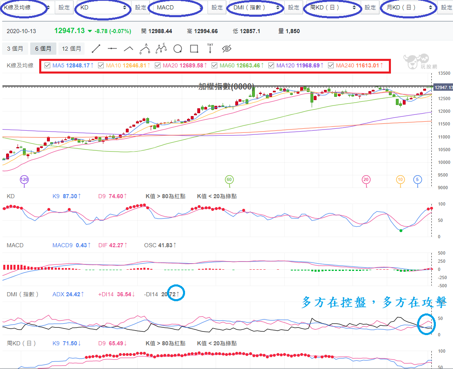Click the 開 12988.44 open price
Viewport: 453px width, 369px height.
pos(156,31)
